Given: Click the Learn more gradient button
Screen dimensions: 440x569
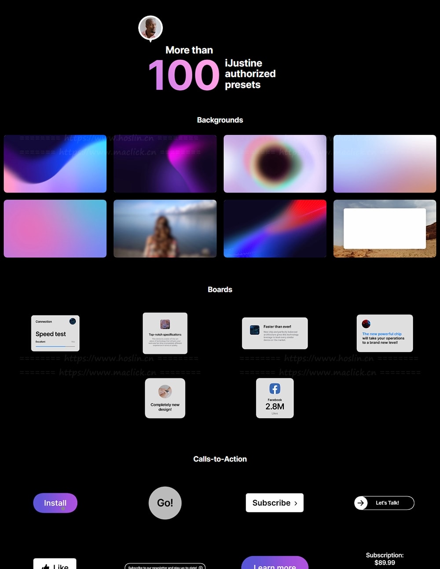Looking at the screenshot, I should pos(275,563).
